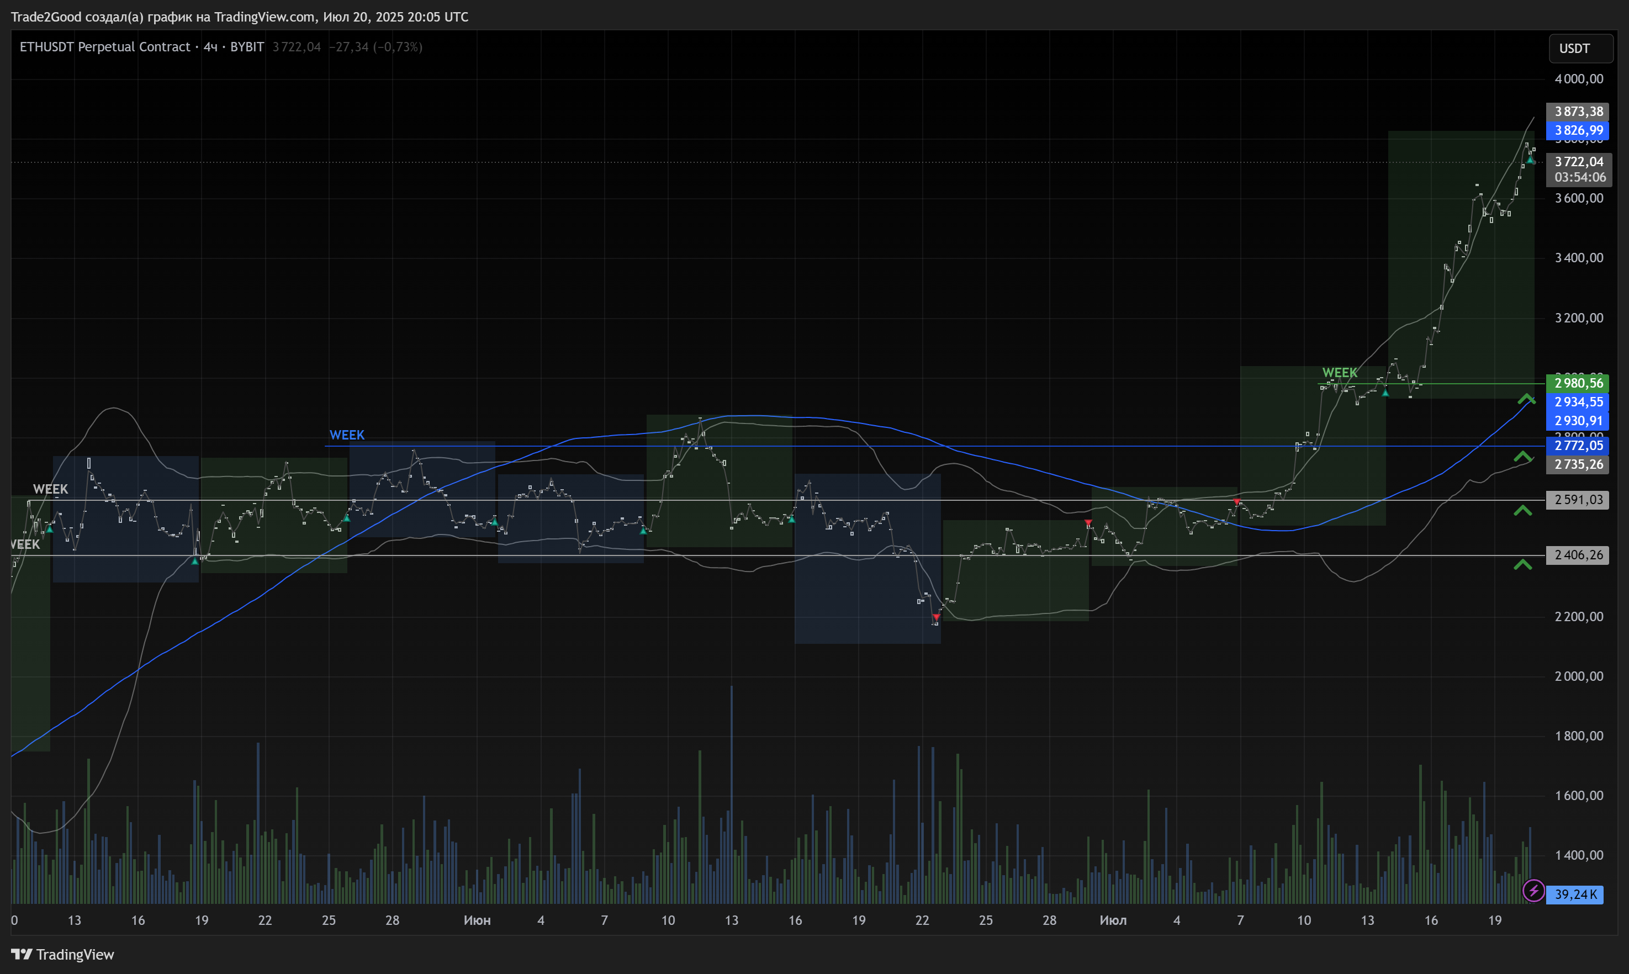Click the teal up-triangle at the latest candle
1629x974 pixels.
coord(1530,160)
